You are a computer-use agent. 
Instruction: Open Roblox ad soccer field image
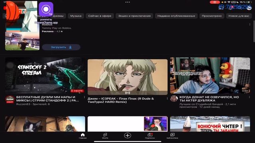[x=22, y=41]
